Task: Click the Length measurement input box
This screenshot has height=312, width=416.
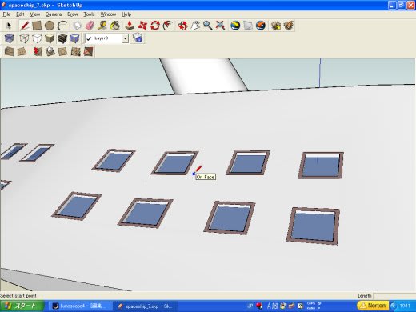Action: (394, 296)
